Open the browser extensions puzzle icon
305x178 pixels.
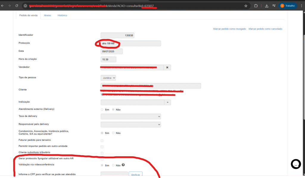(x=256, y=6)
